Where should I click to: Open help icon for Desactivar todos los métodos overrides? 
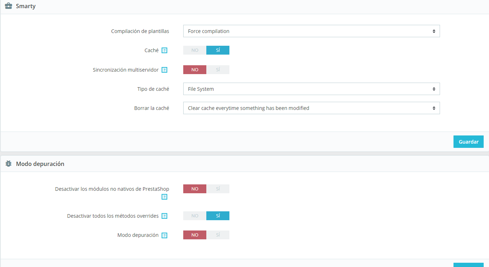click(164, 216)
